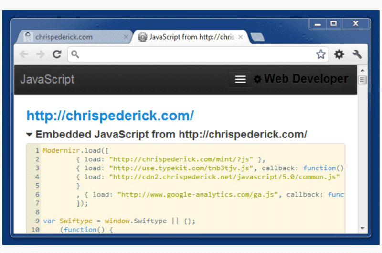The width and height of the screenshot is (382, 253).
Task: Click the cdn2.chrispederick.net common.js string
Action: (224, 177)
